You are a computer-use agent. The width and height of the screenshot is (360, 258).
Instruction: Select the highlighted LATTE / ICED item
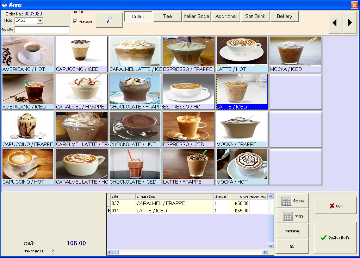point(242,92)
